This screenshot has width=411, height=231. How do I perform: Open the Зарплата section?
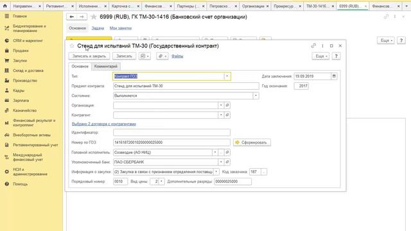[21, 100]
